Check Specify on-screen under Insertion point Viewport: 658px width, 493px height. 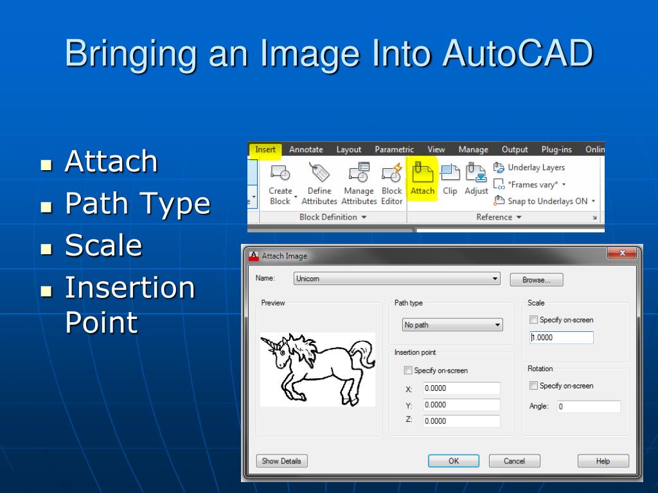pyautogui.click(x=408, y=370)
